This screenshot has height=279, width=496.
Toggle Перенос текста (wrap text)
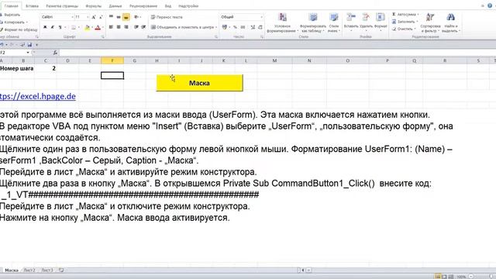pyautogui.click(x=167, y=17)
